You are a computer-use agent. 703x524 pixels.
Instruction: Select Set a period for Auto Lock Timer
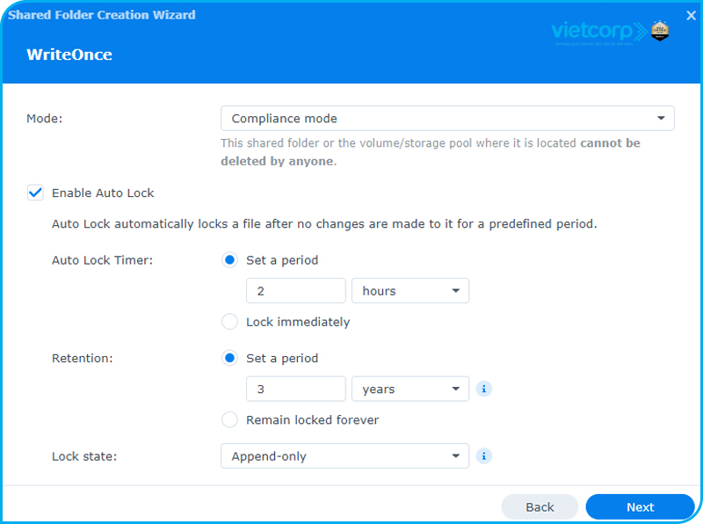[x=230, y=260]
